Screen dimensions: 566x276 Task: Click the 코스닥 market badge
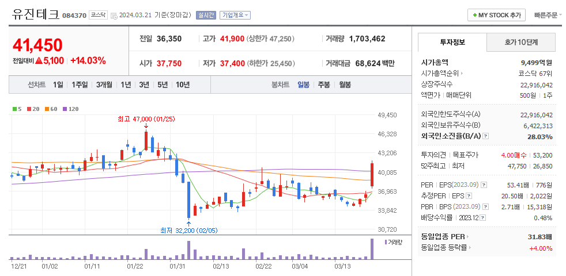(x=99, y=15)
